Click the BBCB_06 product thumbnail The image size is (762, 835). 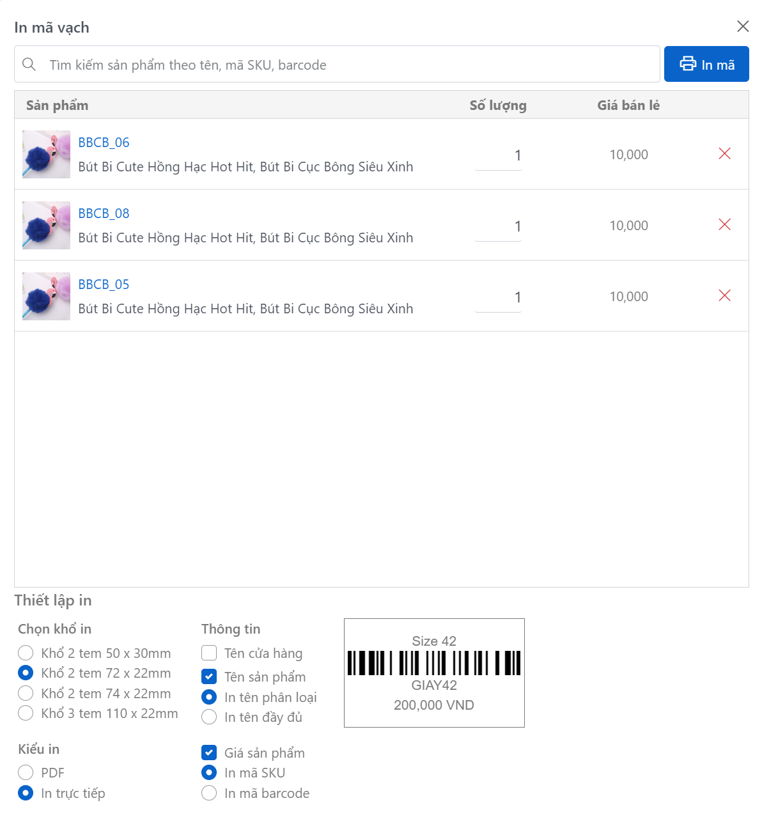(46, 154)
